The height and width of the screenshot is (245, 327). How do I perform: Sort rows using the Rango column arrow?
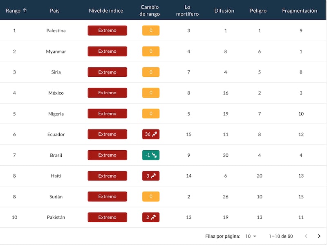pos(25,10)
